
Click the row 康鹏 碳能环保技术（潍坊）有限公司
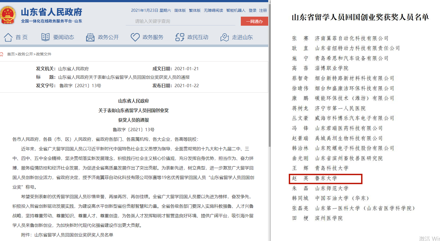pos(343,98)
